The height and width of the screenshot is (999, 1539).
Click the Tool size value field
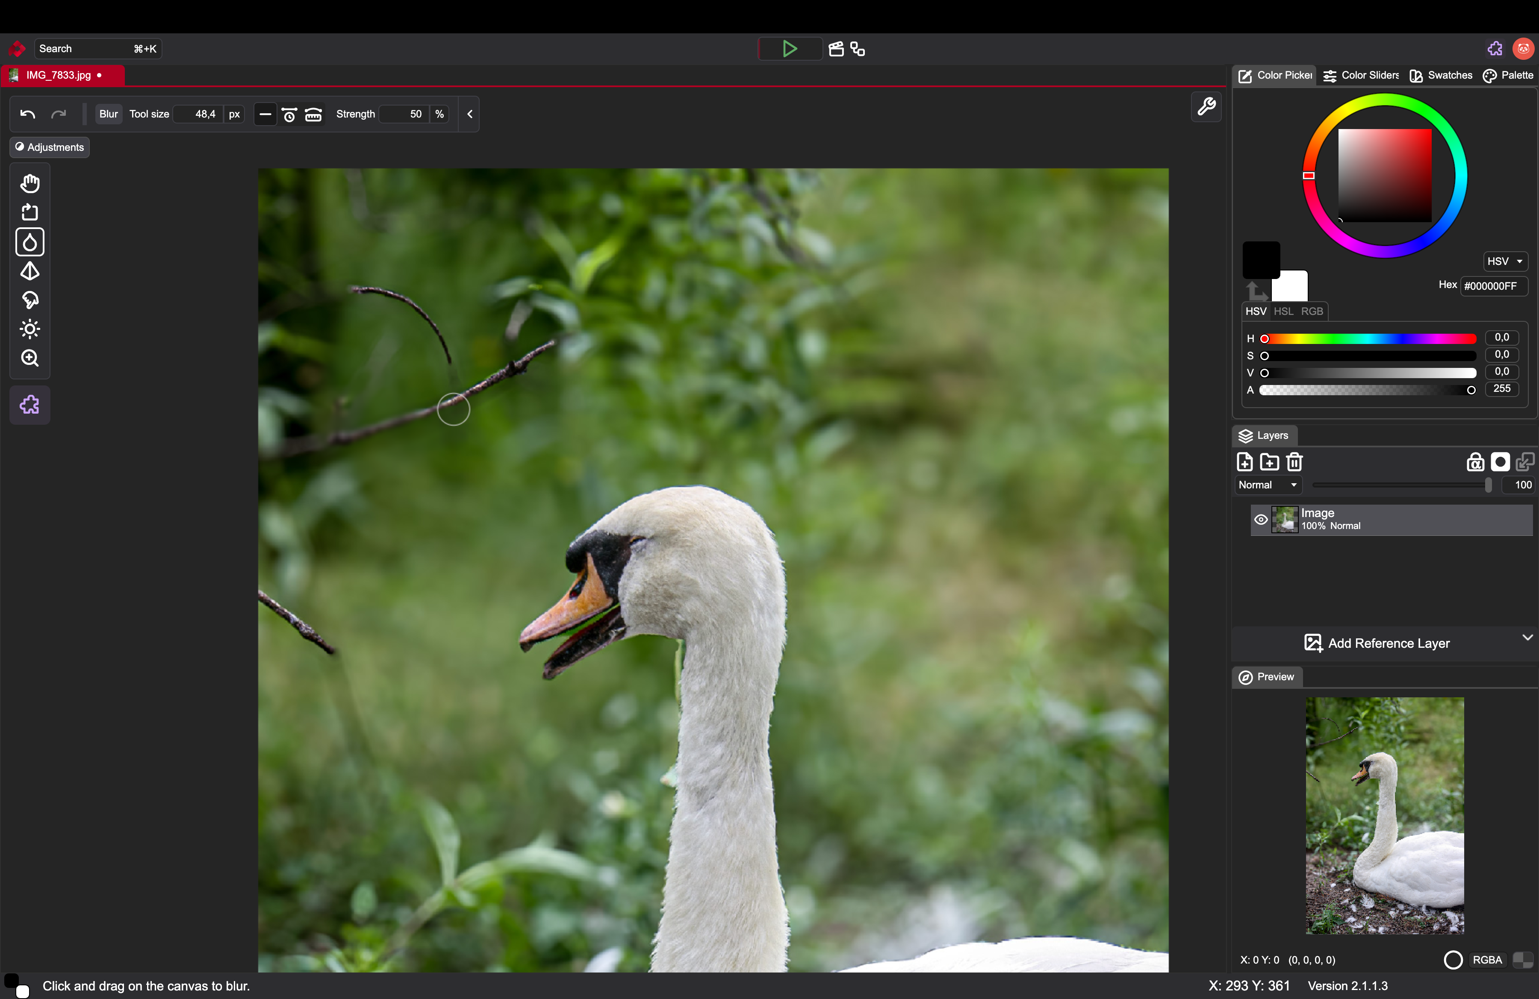(198, 115)
